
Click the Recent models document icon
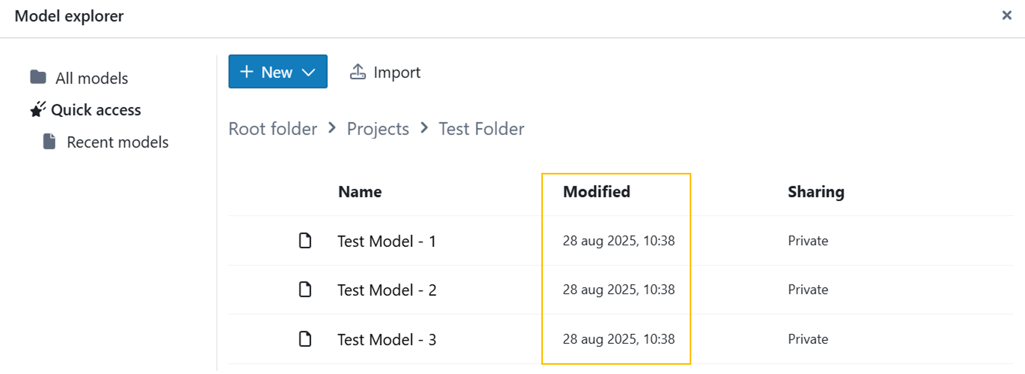coord(49,141)
